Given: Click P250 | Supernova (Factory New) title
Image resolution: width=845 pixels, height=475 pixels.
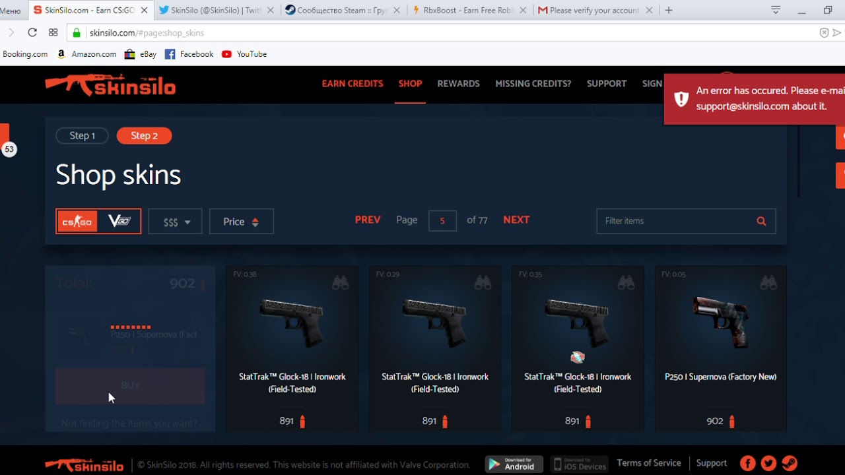Looking at the screenshot, I should coord(720,377).
